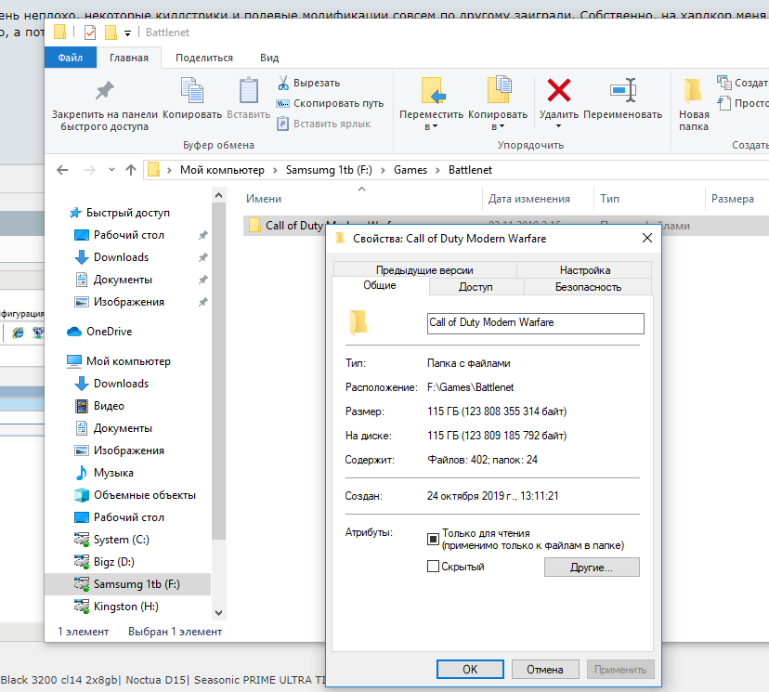Click Мой компьютер in address breadcrumb

[222, 170]
